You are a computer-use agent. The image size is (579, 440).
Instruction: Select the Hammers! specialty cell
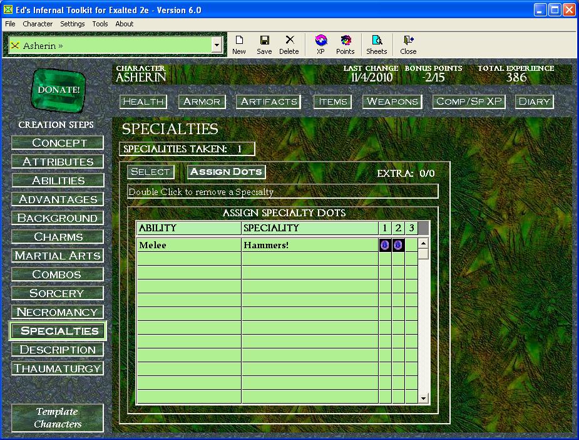point(310,245)
